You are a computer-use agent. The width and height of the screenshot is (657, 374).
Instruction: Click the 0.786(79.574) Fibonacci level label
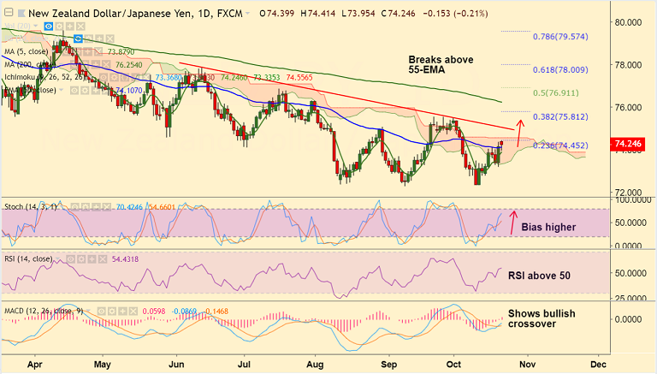tap(560, 37)
